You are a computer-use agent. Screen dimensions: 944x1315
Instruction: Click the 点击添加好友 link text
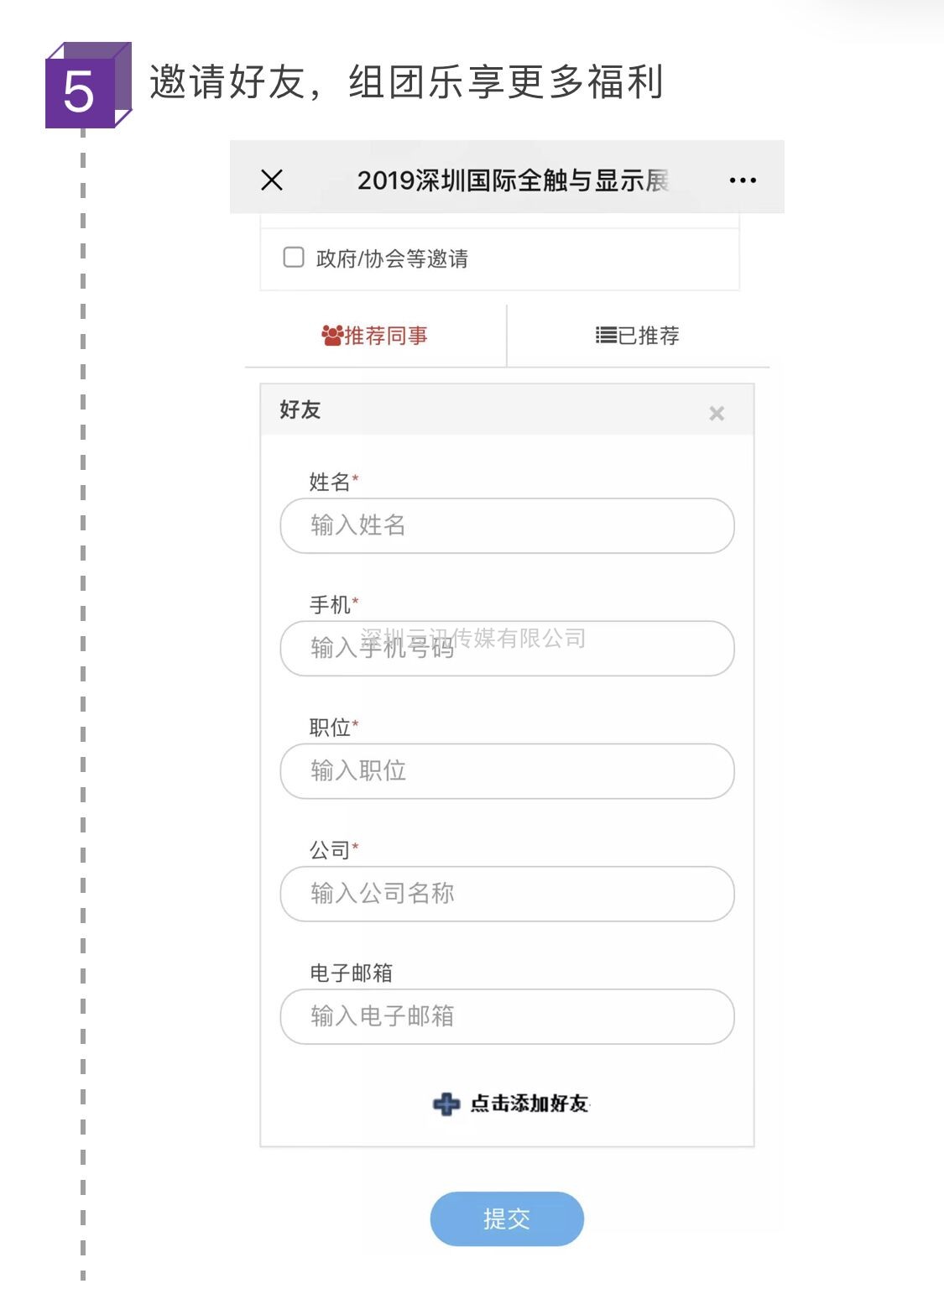point(529,1104)
